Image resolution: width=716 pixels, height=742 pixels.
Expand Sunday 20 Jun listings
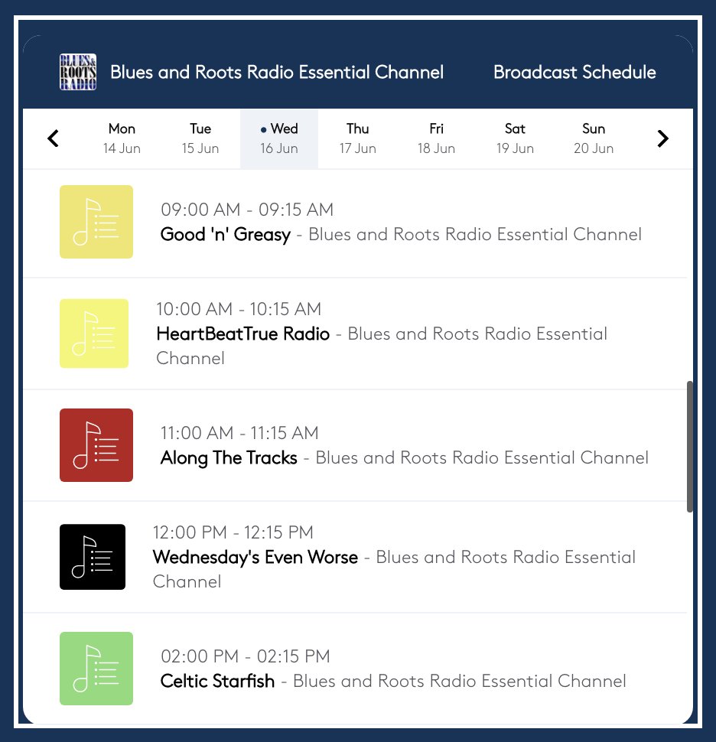594,138
